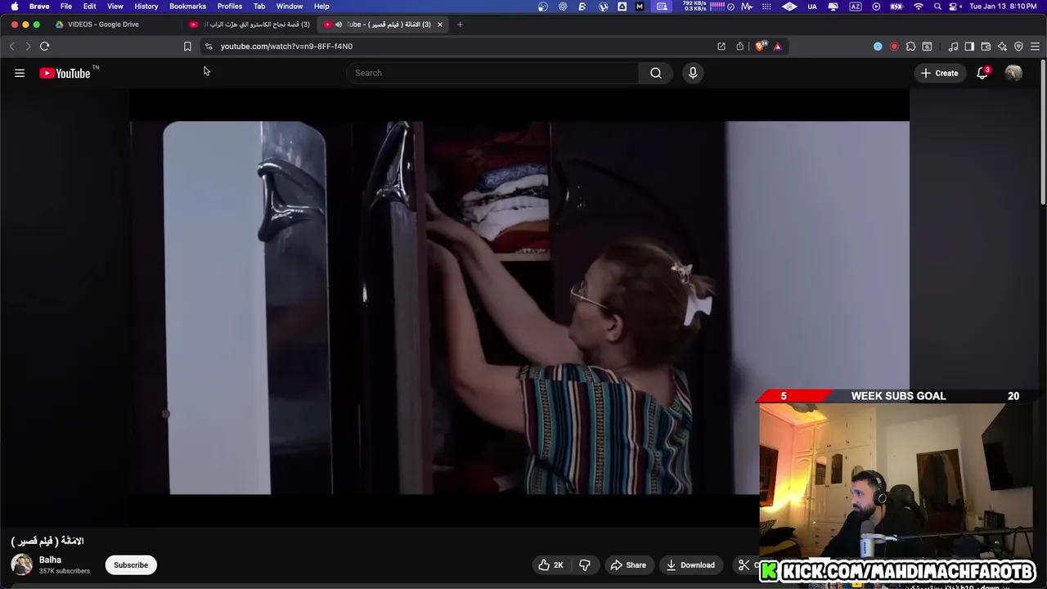Open Brave Rewards triangle icon

click(x=778, y=47)
